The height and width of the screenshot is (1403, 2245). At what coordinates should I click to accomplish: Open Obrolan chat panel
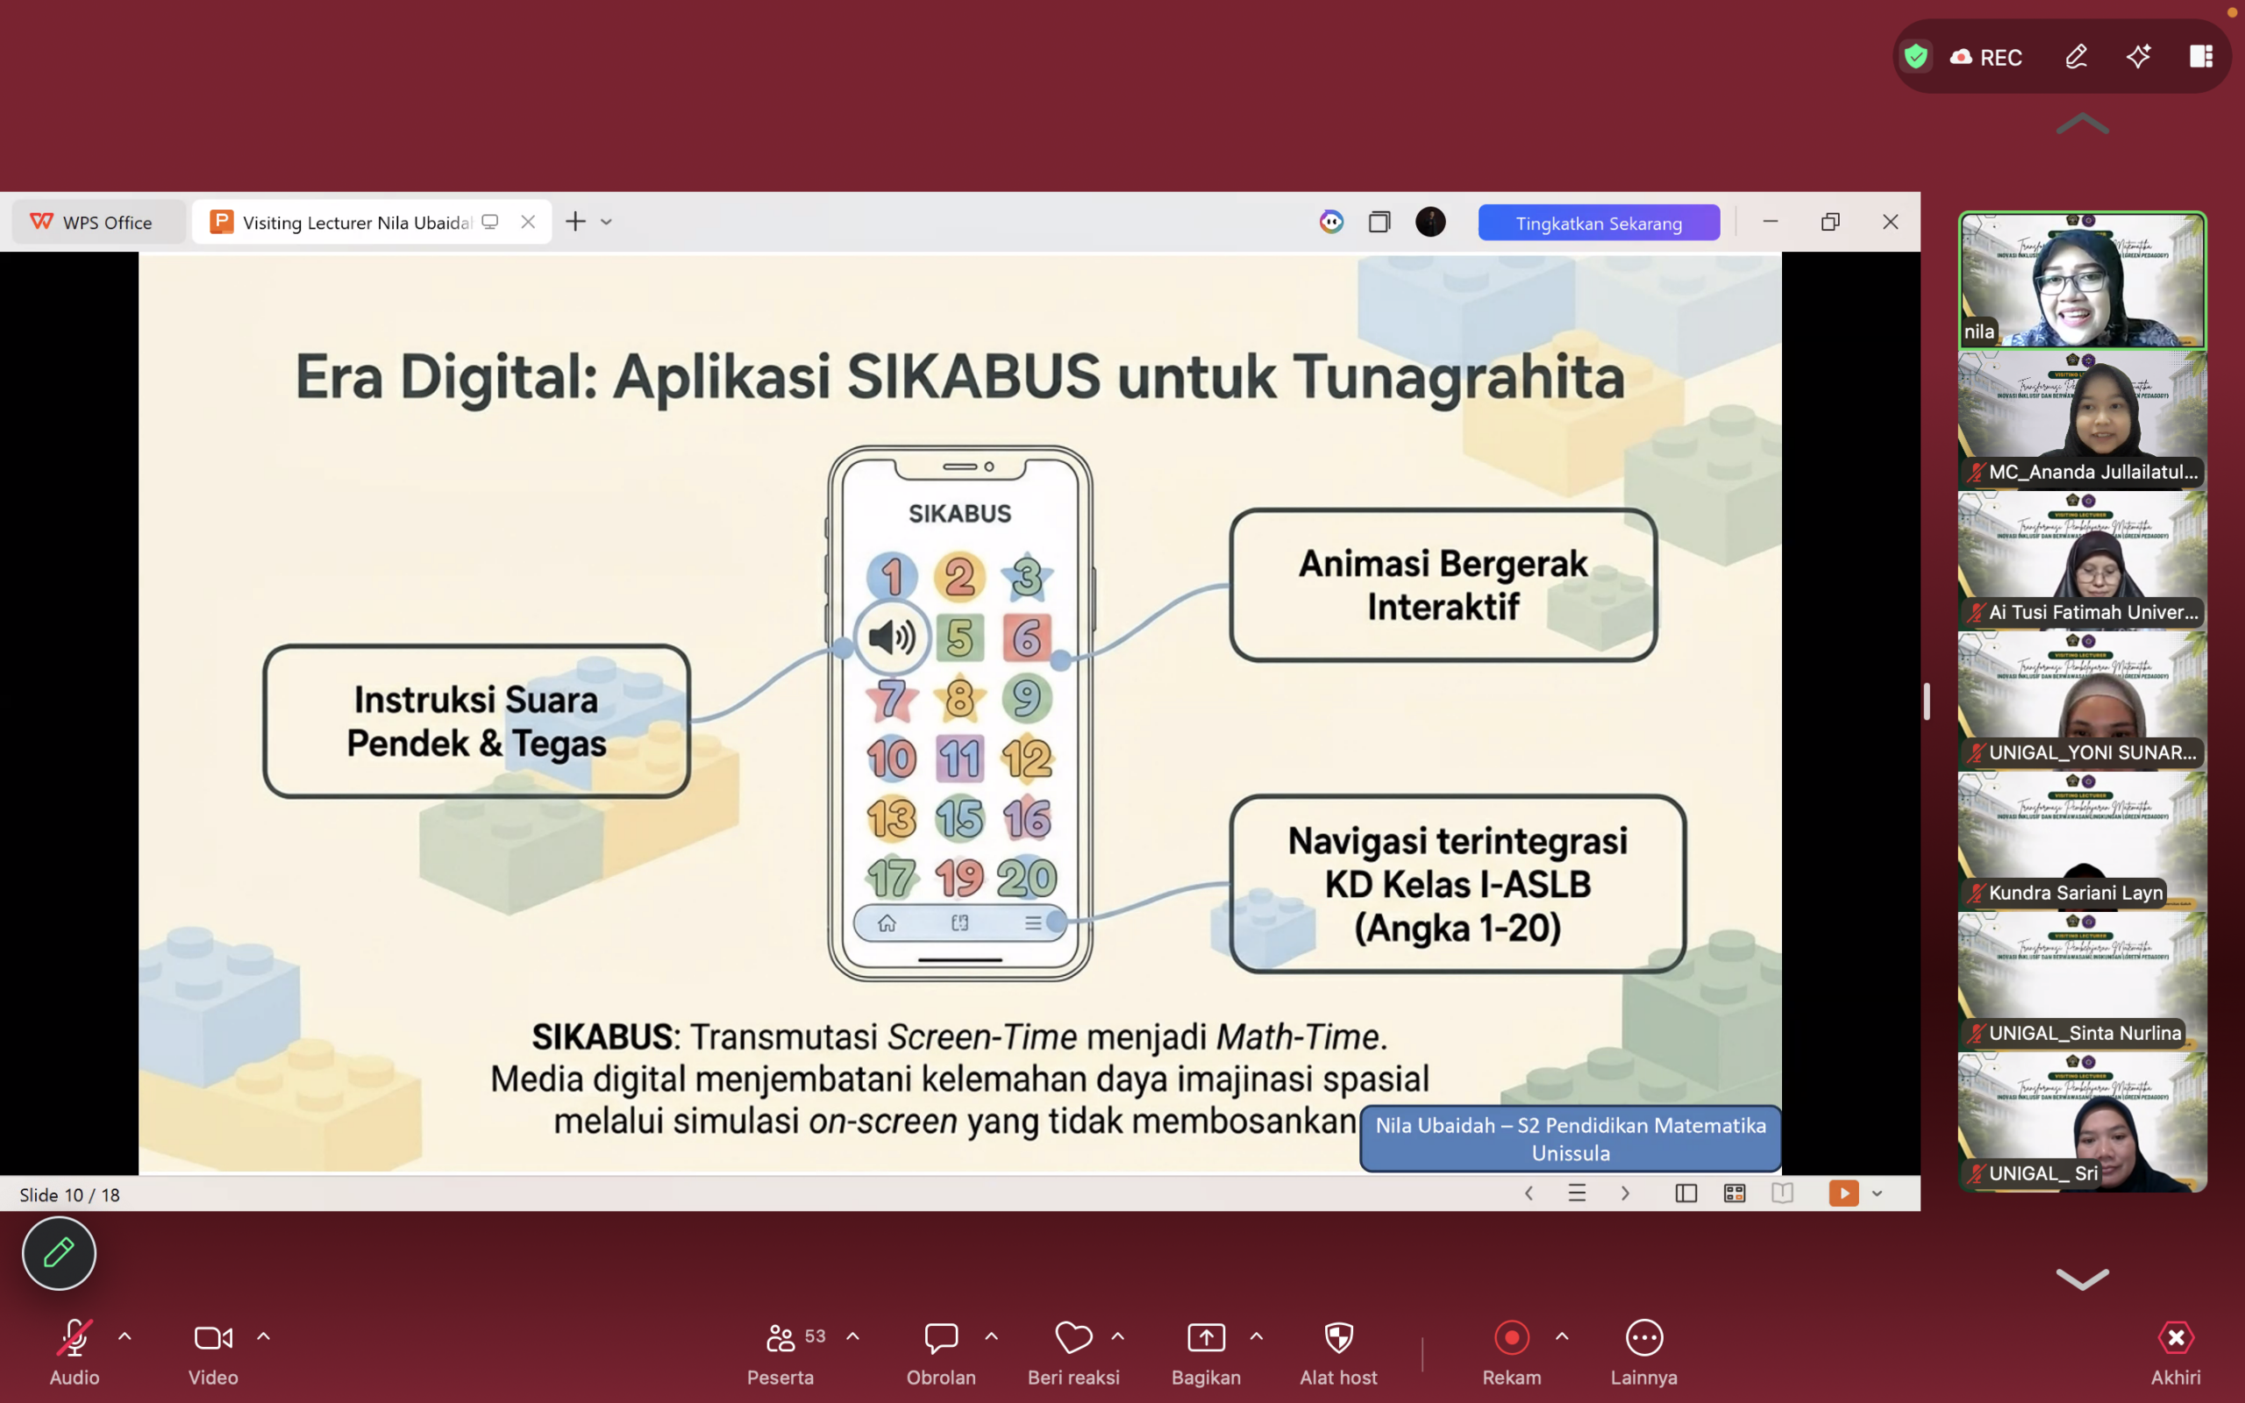pyautogui.click(x=941, y=1351)
